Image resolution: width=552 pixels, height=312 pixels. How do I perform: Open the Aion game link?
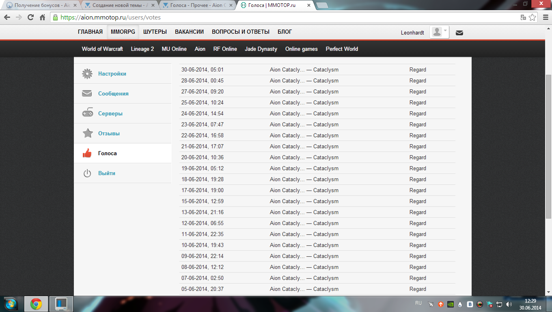coord(200,49)
